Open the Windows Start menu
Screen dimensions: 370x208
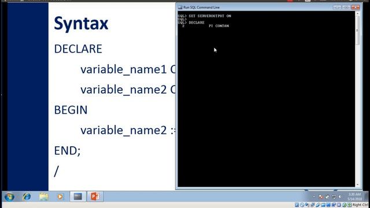9,196
